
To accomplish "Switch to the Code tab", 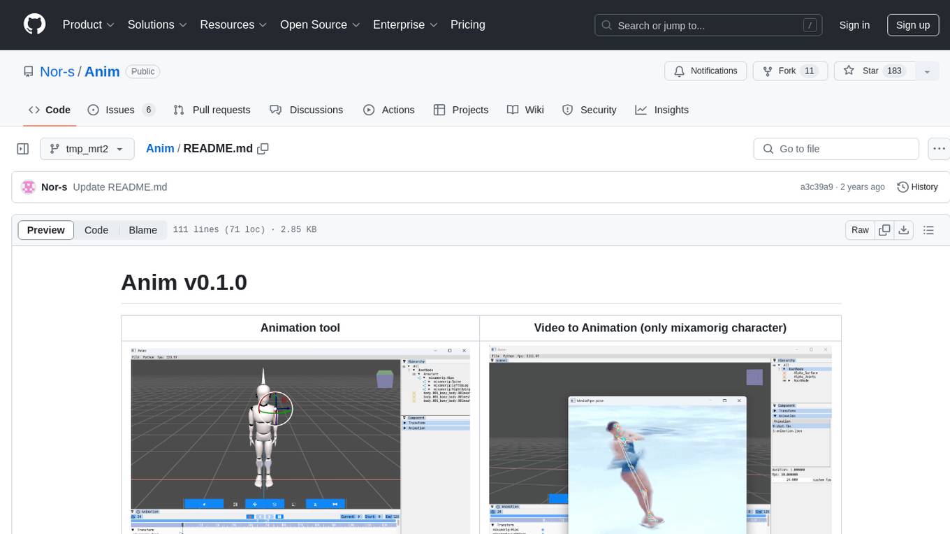I will click(50, 110).
